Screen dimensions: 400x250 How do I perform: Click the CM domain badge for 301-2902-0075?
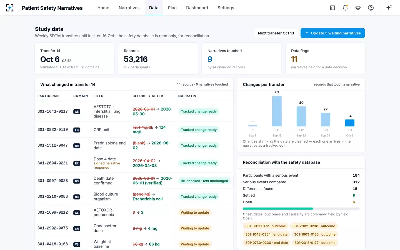[x=77, y=228]
